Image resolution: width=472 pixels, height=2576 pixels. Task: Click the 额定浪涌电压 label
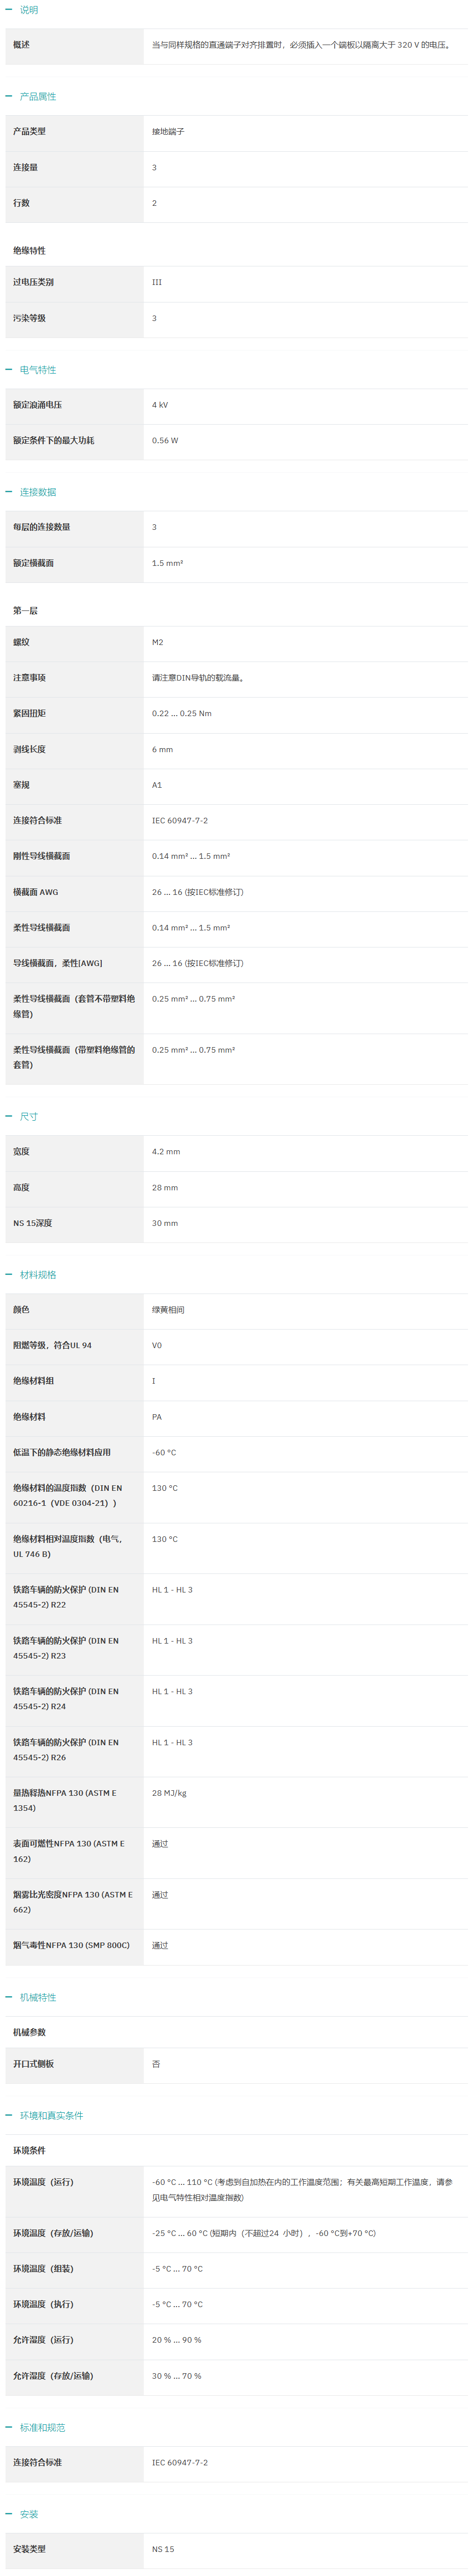(x=37, y=405)
